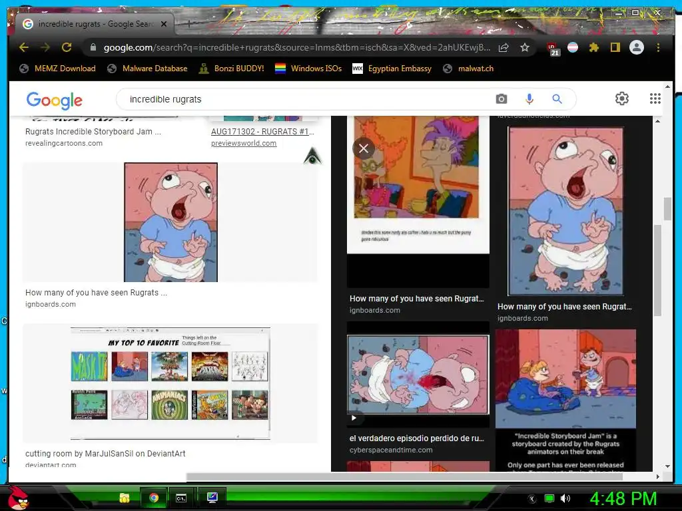Image resolution: width=682 pixels, height=511 pixels.
Task: Open Google quick settings gear
Action: pyautogui.click(x=622, y=98)
